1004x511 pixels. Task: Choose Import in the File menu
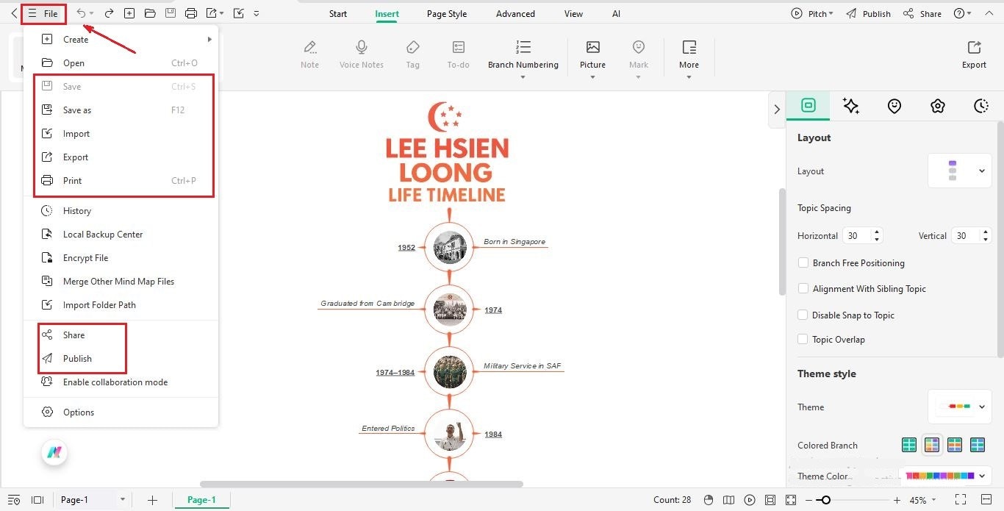pyautogui.click(x=121, y=134)
